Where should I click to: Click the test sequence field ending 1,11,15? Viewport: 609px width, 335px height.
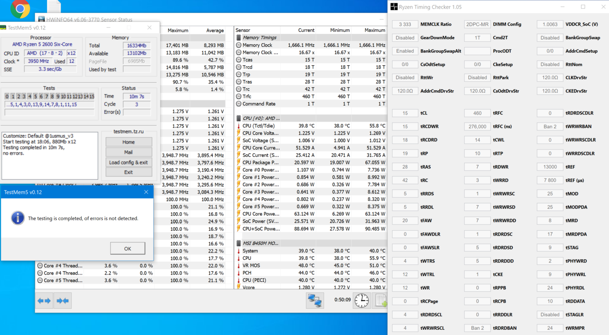(49, 105)
